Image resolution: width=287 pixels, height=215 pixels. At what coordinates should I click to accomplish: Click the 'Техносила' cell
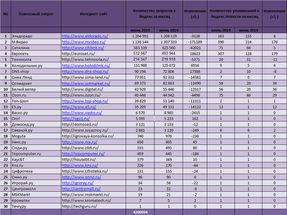[x=36, y=59]
